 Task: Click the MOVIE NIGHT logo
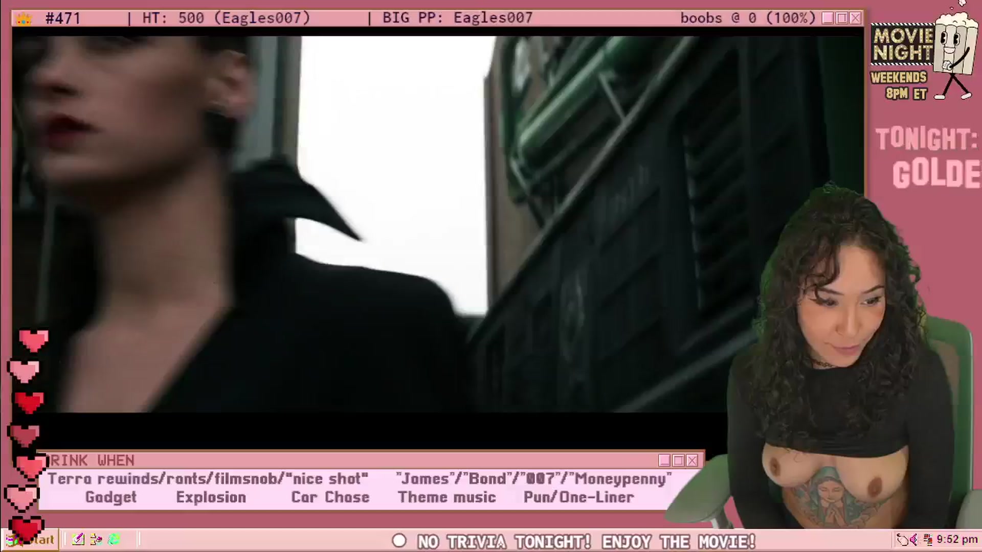pyautogui.click(x=903, y=44)
